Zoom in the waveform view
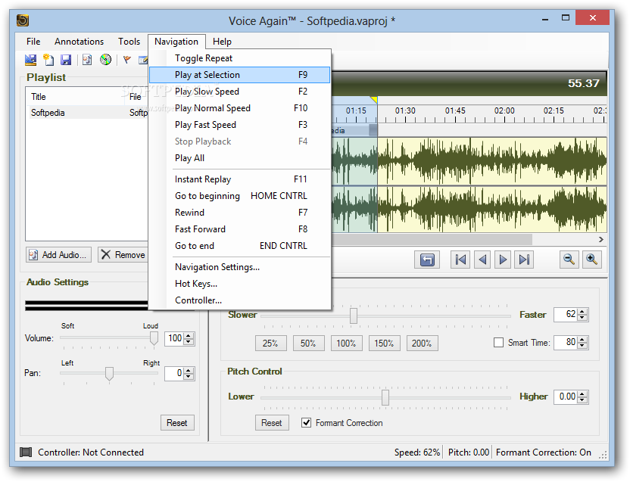Screen dimensions: 630x482 point(592,260)
